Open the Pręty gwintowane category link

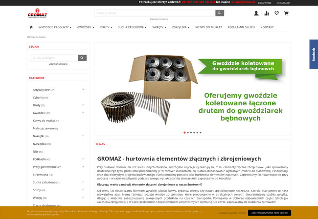pos(47,167)
